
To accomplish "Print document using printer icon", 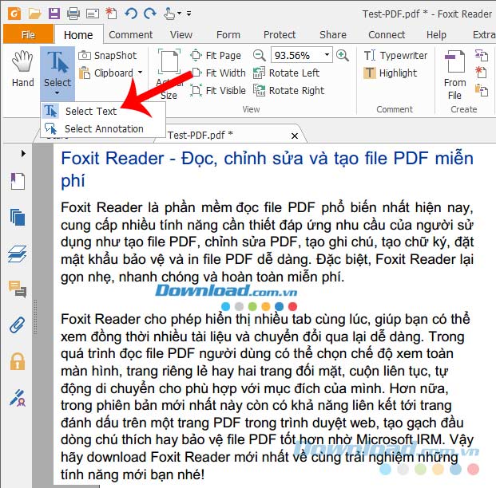I will point(73,14).
